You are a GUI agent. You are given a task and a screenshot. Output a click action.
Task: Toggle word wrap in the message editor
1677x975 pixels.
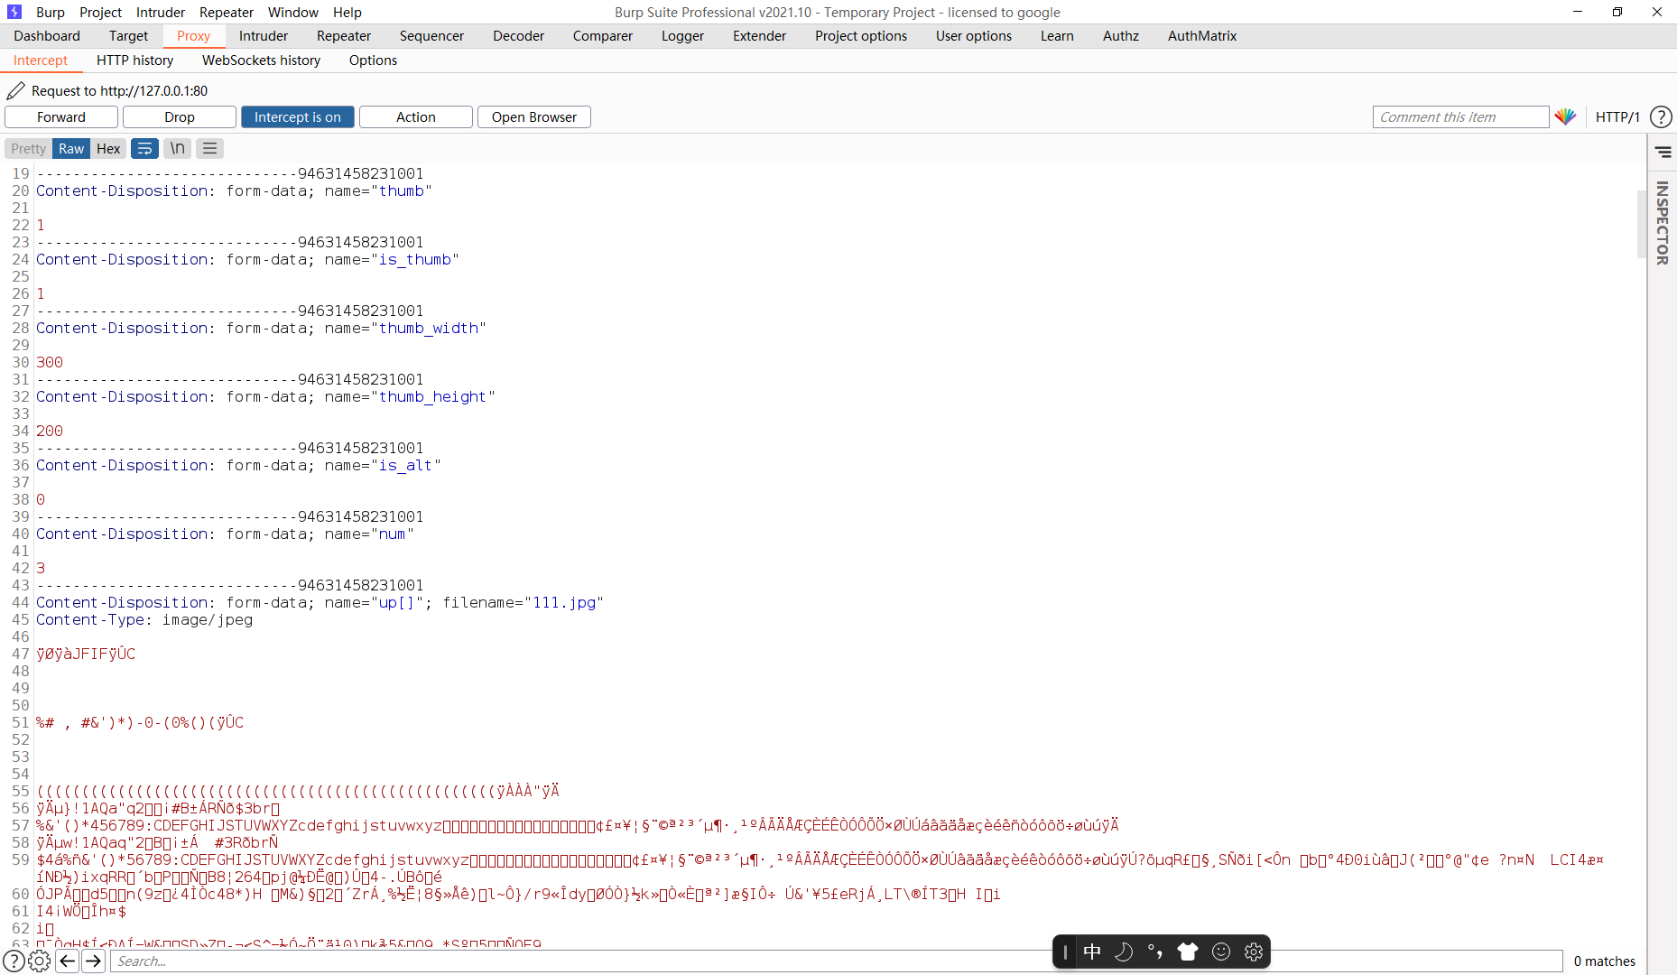click(144, 148)
